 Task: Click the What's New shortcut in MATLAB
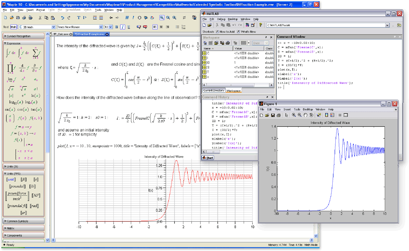pyautogui.click(x=248, y=32)
